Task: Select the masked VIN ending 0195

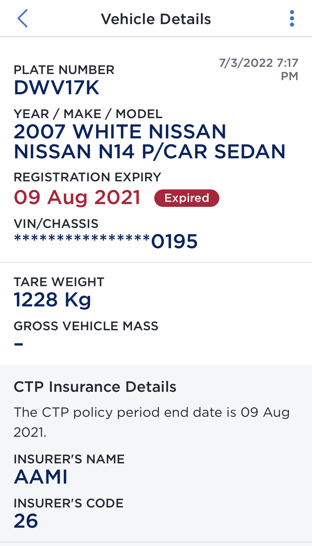Action: pos(106,241)
